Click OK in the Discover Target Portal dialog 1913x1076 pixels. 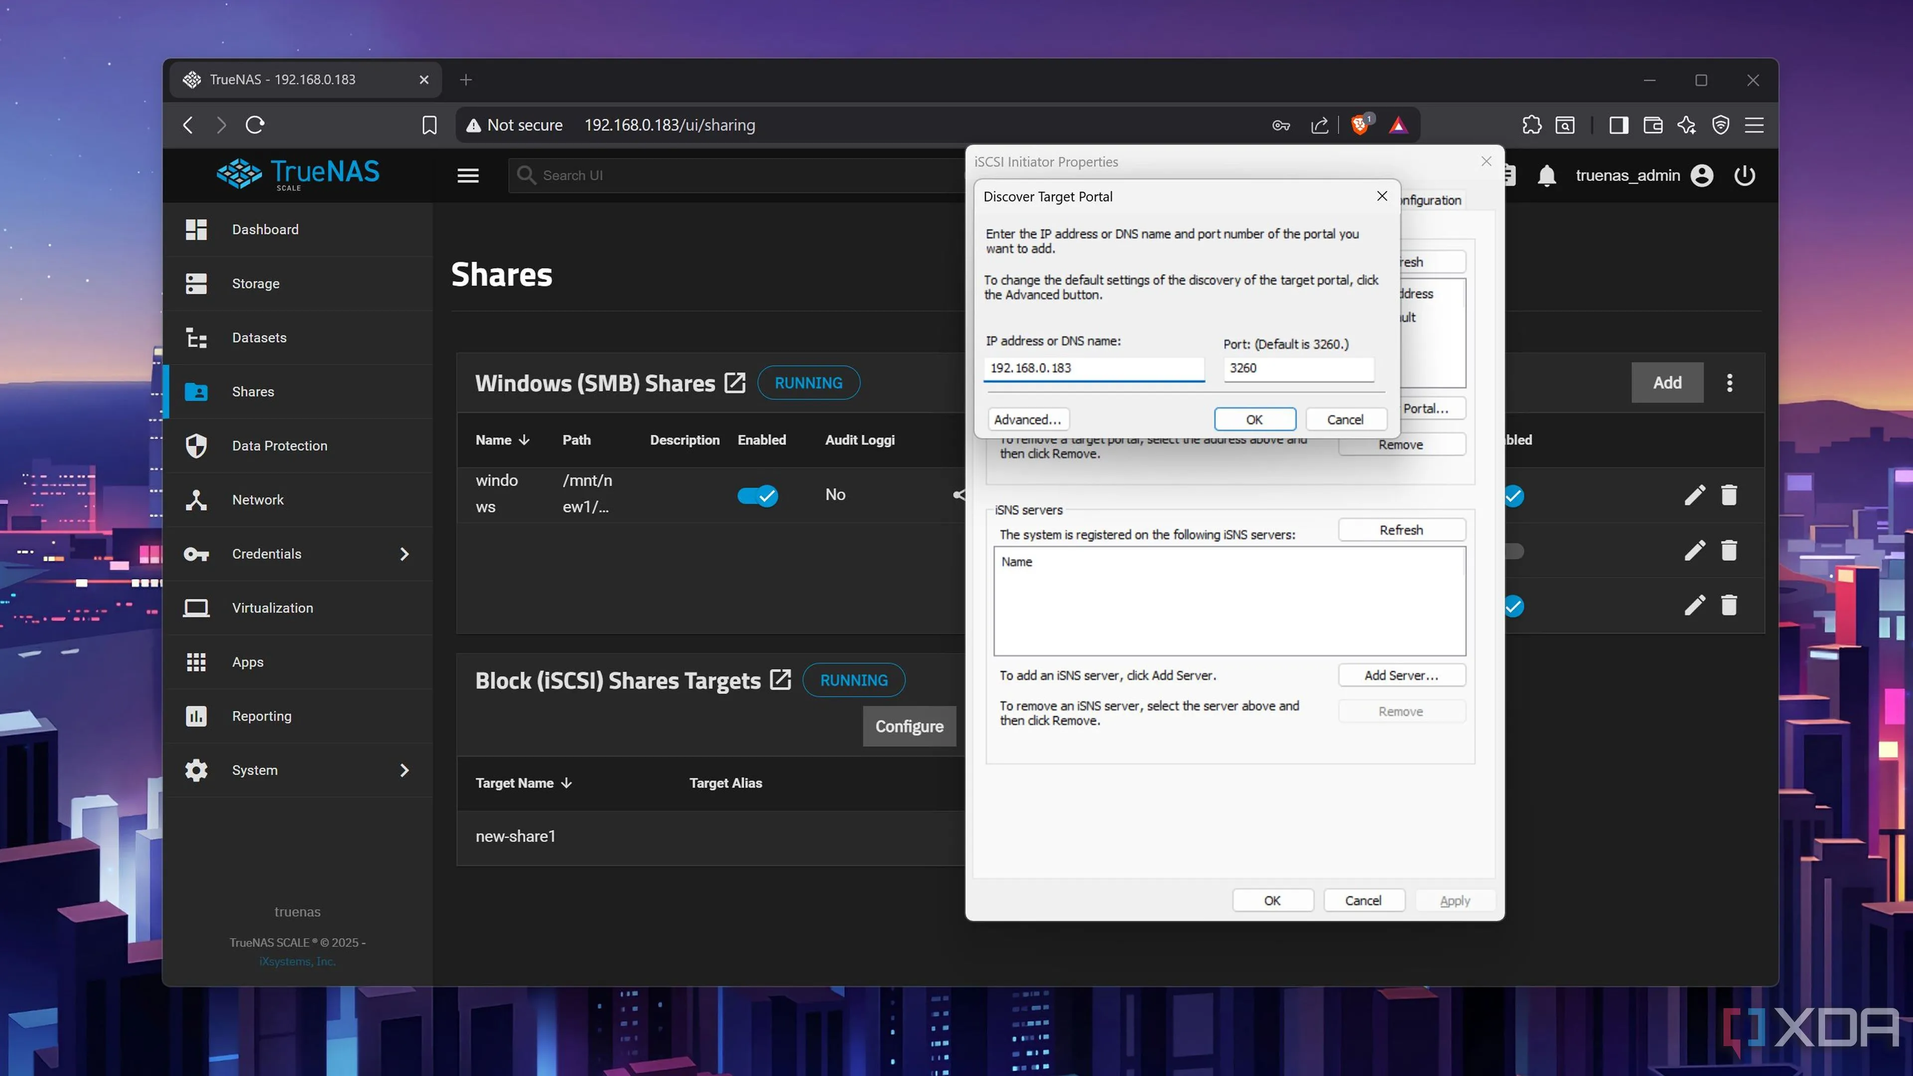tap(1254, 419)
